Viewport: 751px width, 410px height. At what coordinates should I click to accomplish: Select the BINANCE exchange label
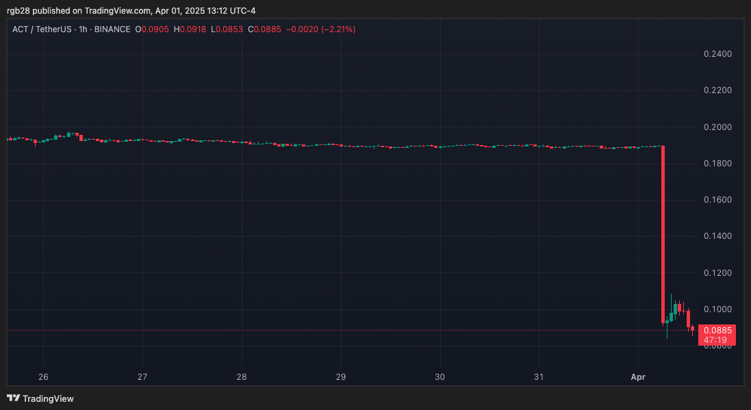click(112, 29)
